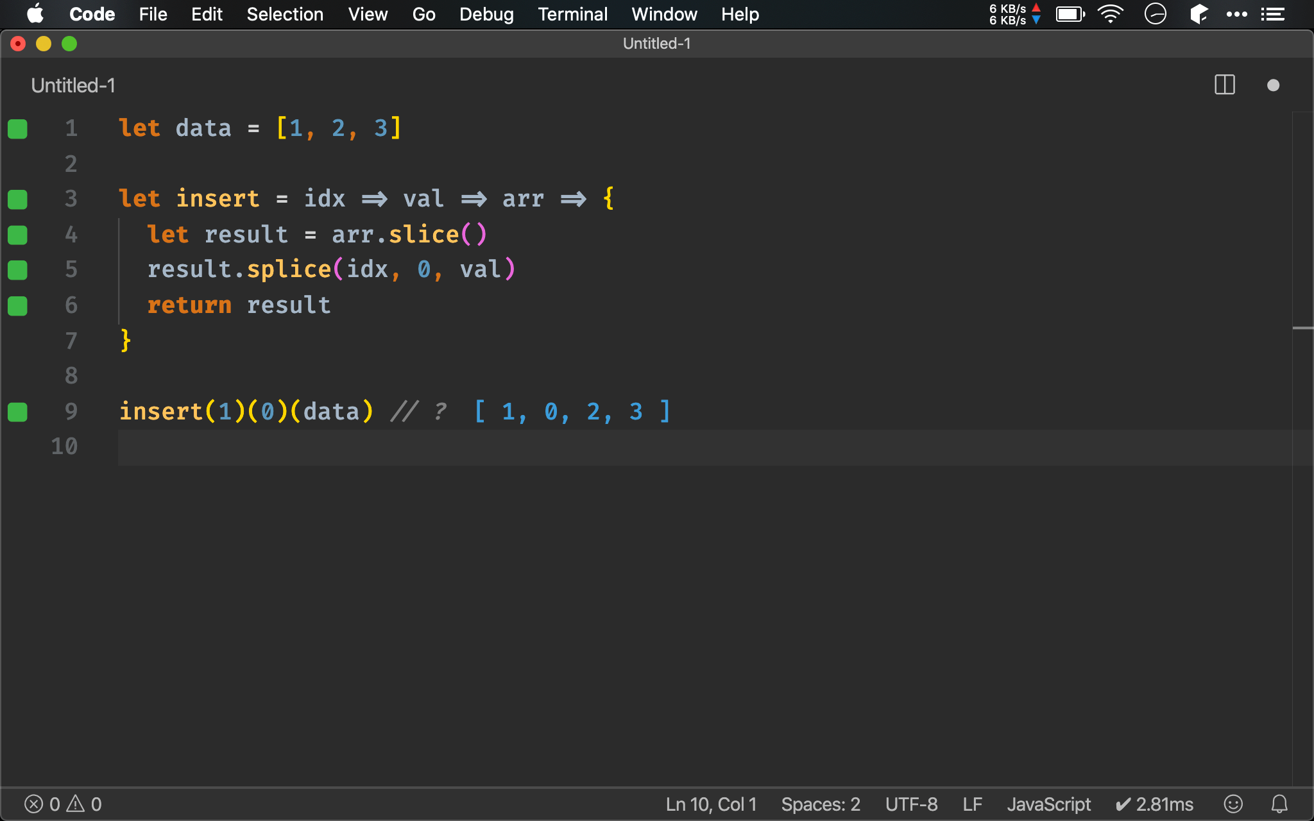The height and width of the screenshot is (821, 1314).
Task: Click the Quokka '2.81ms' status item
Action: pos(1154,804)
